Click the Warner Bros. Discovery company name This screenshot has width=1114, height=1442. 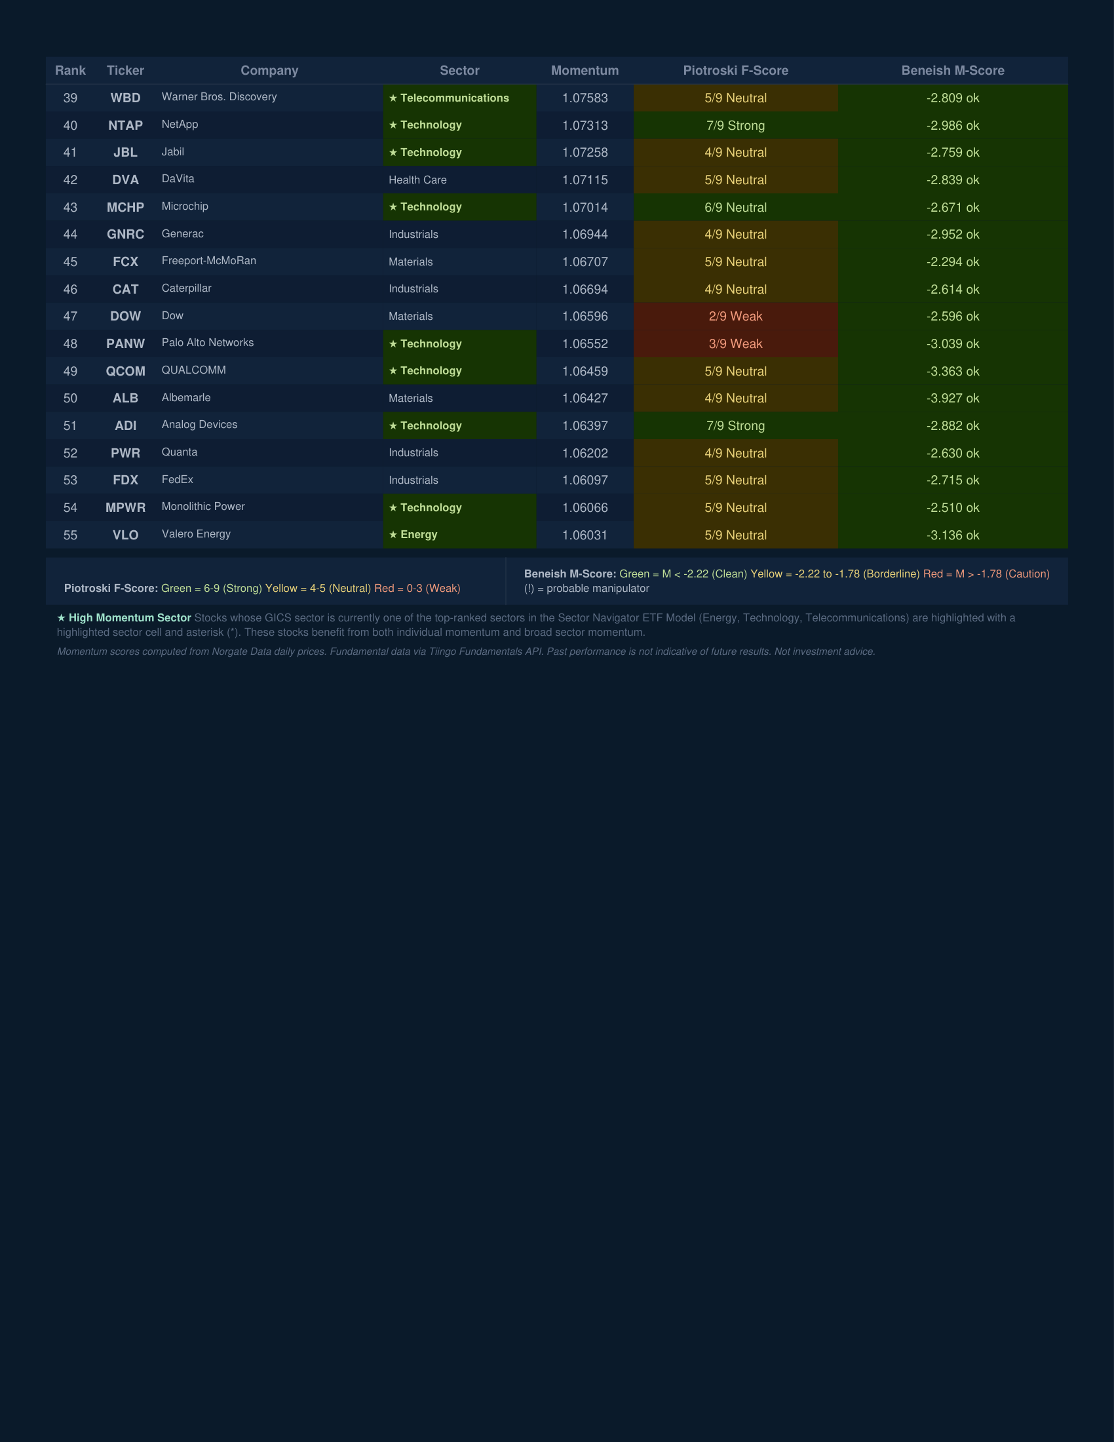click(x=219, y=97)
